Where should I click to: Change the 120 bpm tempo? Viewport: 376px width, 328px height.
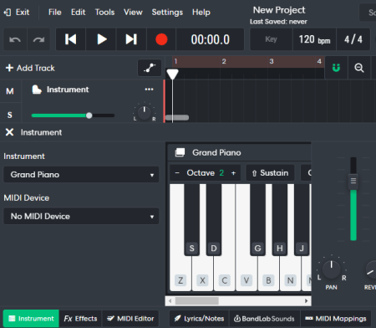[x=314, y=39]
